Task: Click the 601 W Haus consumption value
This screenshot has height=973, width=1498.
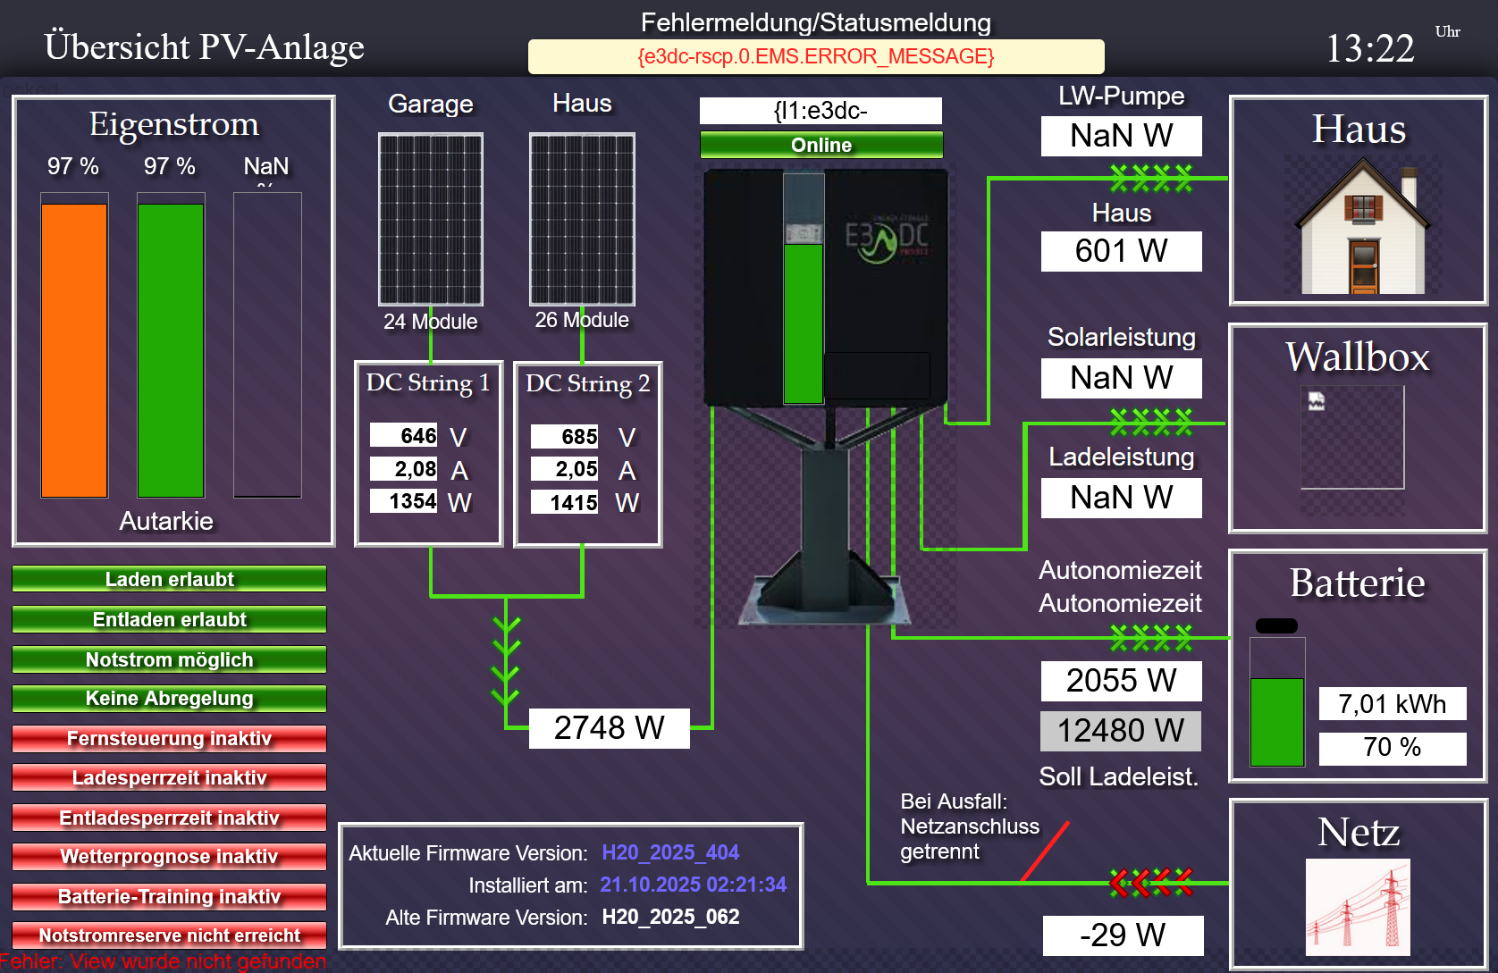Action: click(x=1122, y=251)
